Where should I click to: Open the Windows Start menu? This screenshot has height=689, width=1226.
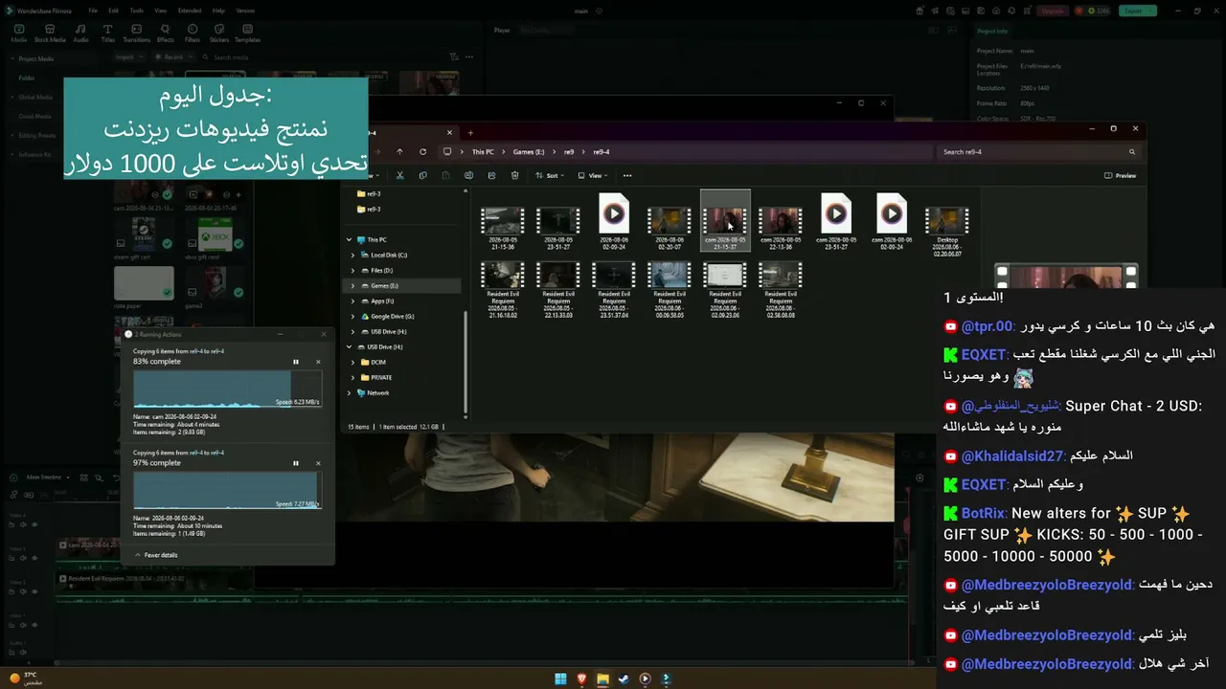pyautogui.click(x=560, y=679)
